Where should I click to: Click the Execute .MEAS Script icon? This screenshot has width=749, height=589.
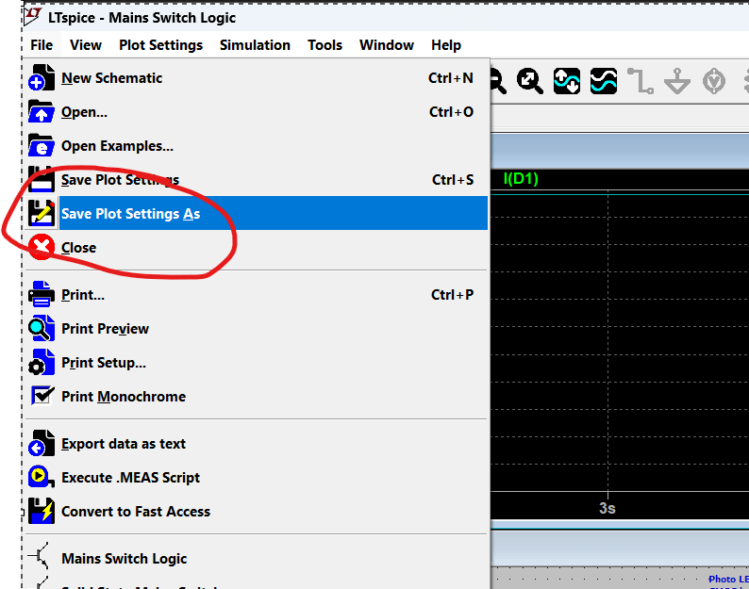42,477
